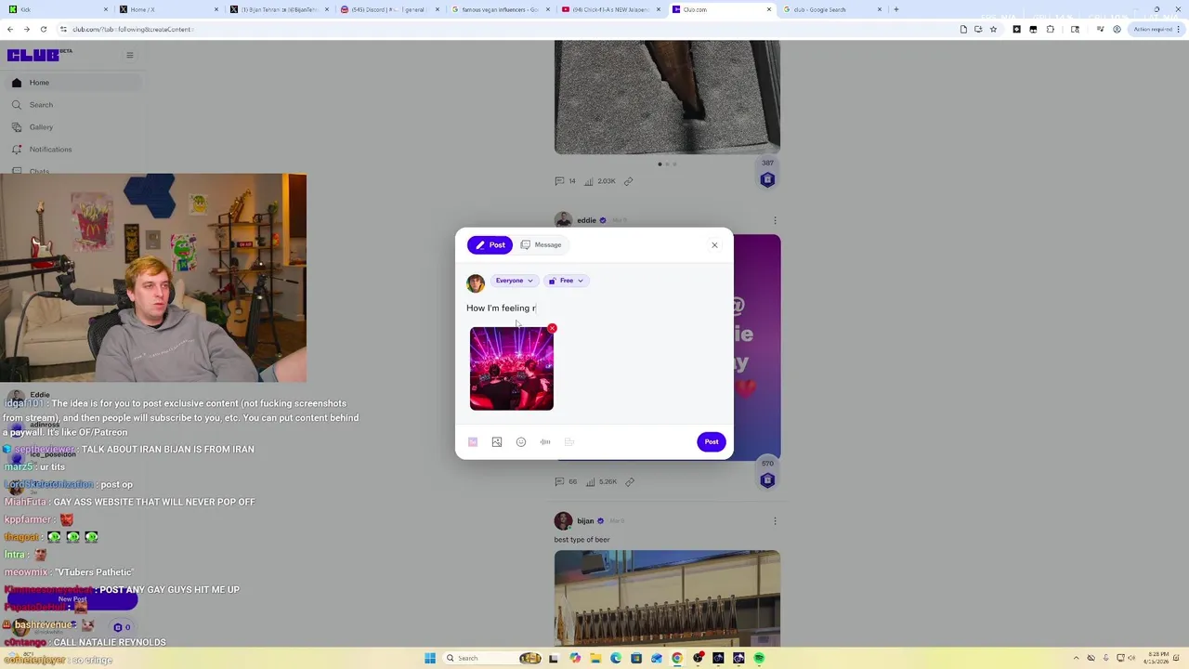Open Notifications in the sidebar
The height and width of the screenshot is (669, 1189).
click(x=72, y=150)
